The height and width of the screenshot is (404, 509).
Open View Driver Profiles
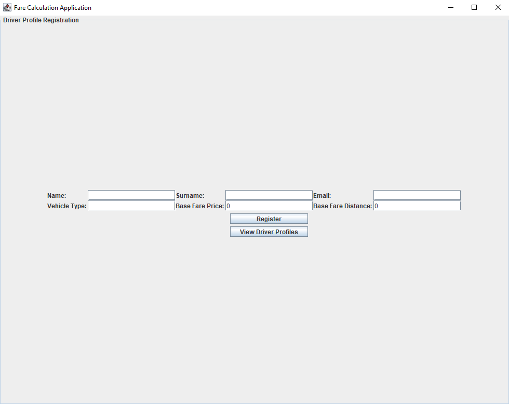(269, 231)
